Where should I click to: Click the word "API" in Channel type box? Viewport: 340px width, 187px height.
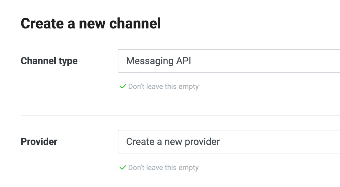[184, 61]
